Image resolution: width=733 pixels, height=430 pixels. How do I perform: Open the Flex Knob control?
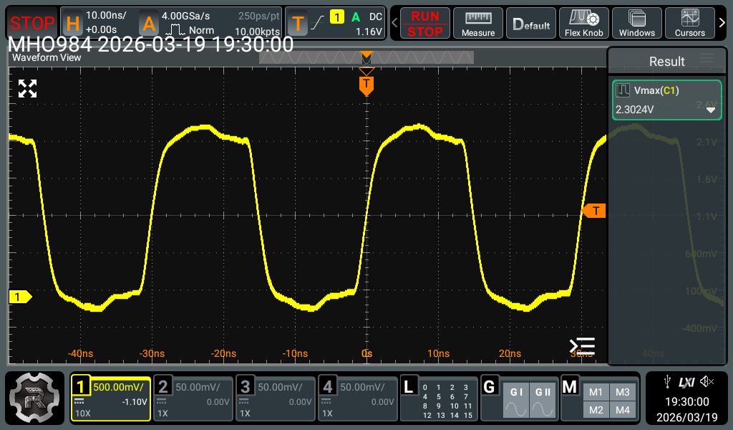tap(583, 22)
